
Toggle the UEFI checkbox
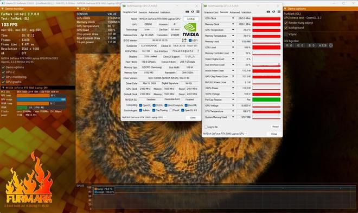click(x=190, y=41)
